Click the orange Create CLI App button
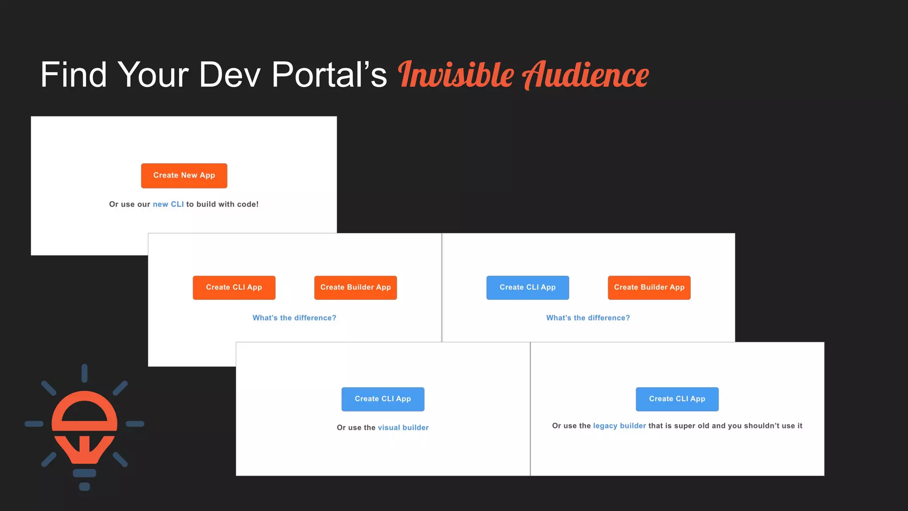This screenshot has height=511, width=908. coord(234,287)
